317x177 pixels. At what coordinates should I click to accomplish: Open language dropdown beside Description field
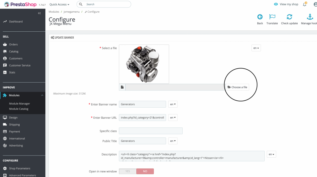coord(271,155)
